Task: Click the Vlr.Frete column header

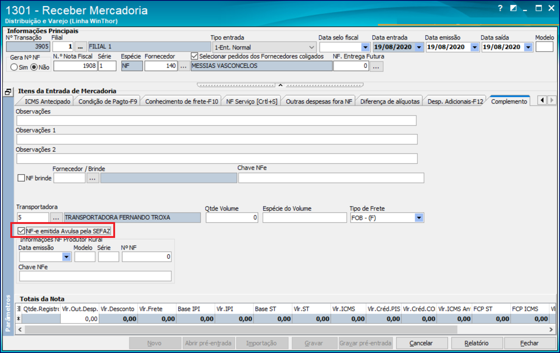Action: pyautogui.click(x=157, y=309)
